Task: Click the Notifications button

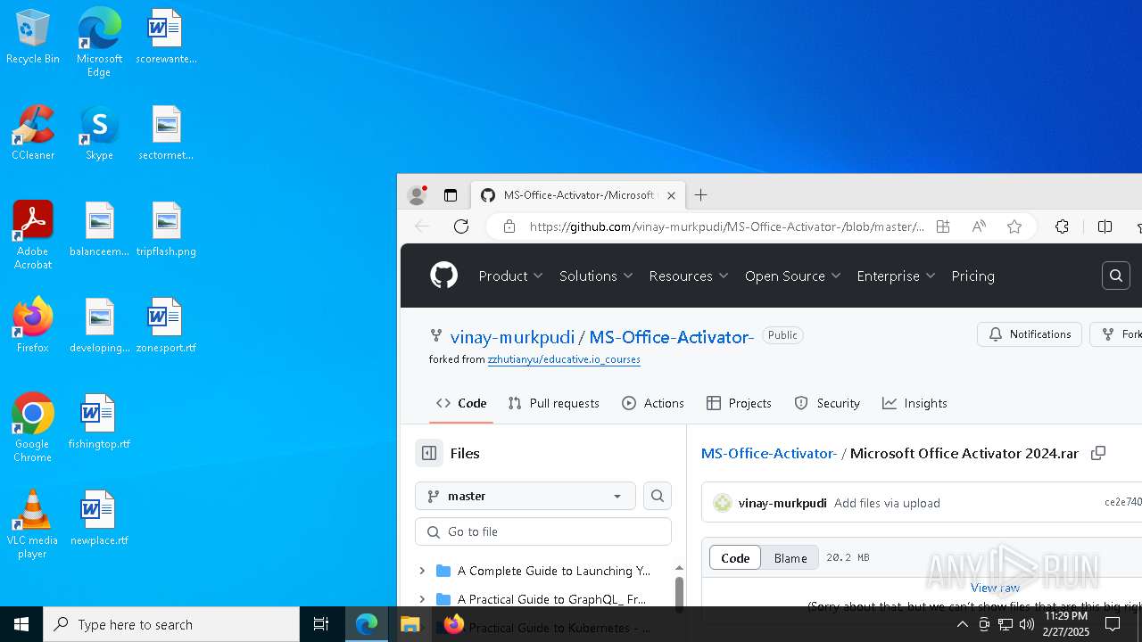Action: coord(1030,334)
